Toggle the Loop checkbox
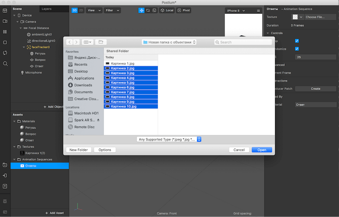 297,41
